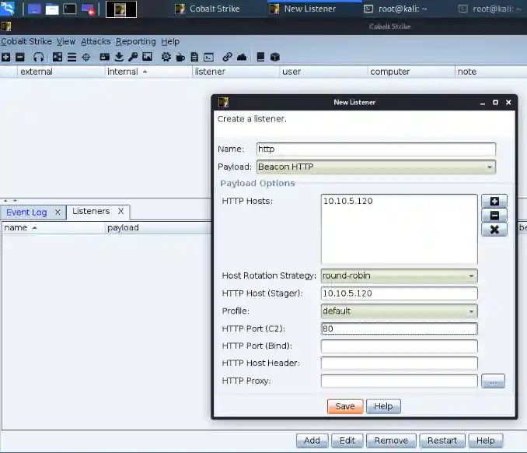Expand the Host Rotation Strategy dropdown

tap(399, 276)
